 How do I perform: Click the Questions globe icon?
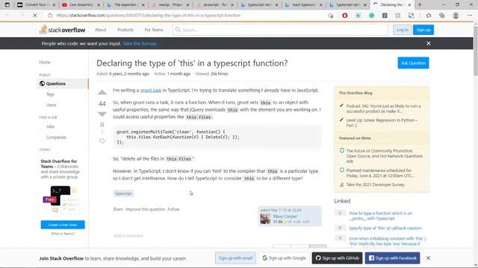tap(42, 83)
